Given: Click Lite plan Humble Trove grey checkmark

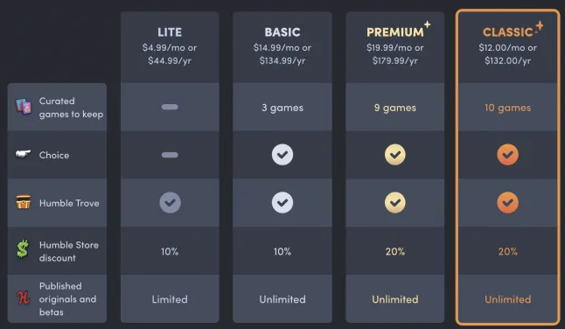Looking at the screenshot, I should pos(170,202).
